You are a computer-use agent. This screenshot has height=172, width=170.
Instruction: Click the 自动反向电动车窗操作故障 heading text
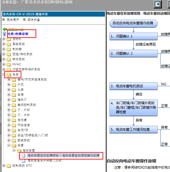tap(131, 161)
